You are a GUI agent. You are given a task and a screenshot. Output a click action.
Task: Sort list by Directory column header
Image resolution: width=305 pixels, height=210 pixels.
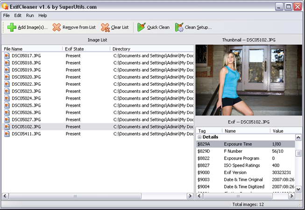point(152,49)
